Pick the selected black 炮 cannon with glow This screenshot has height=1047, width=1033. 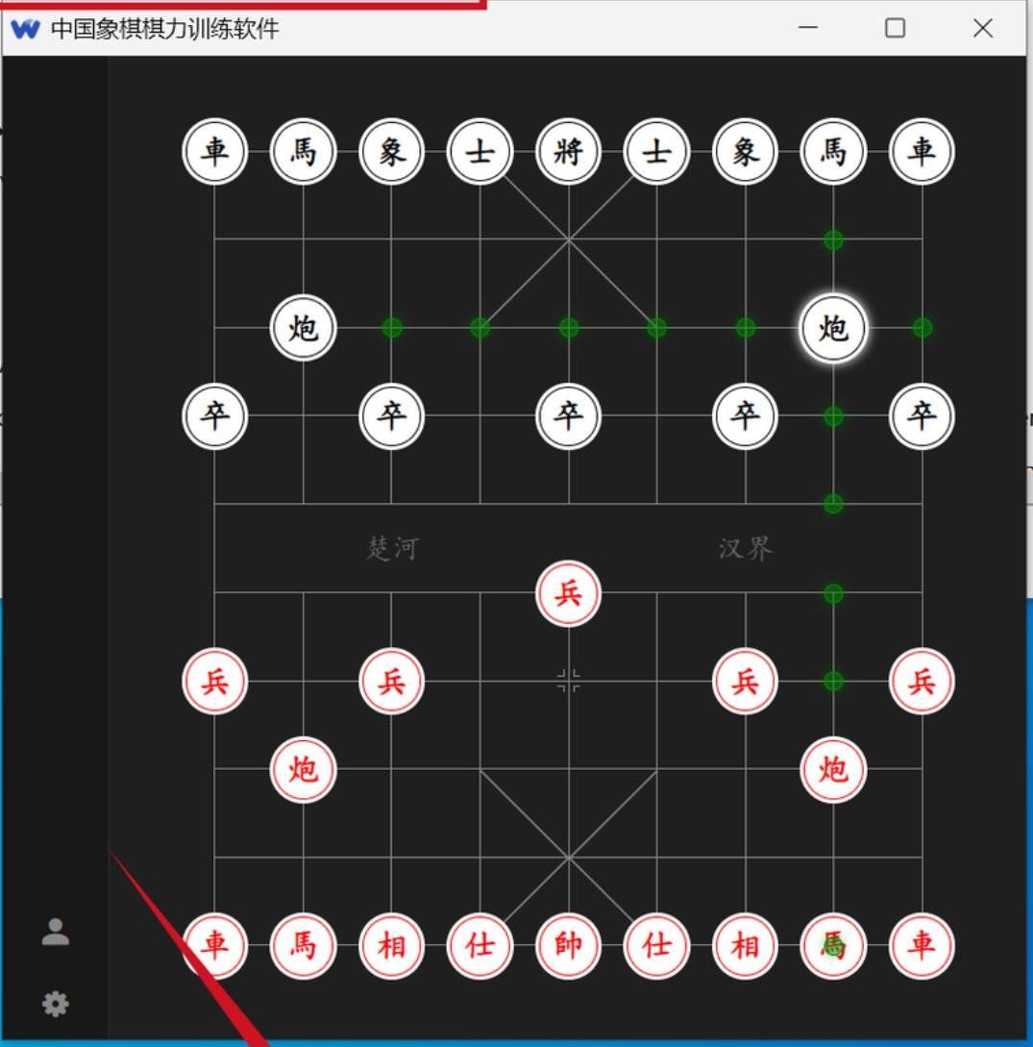pos(833,328)
